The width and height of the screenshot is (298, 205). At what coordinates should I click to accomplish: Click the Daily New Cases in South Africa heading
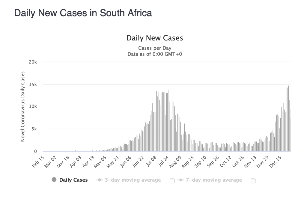(83, 13)
